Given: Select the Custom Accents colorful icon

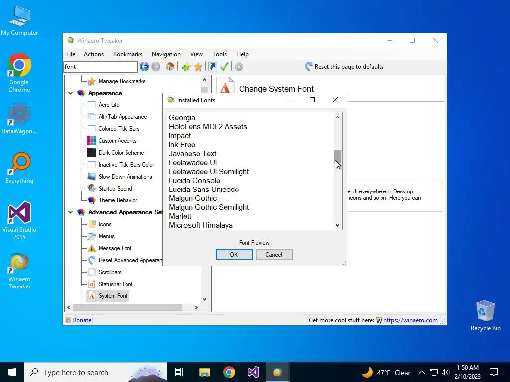Looking at the screenshot, I should point(92,141).
